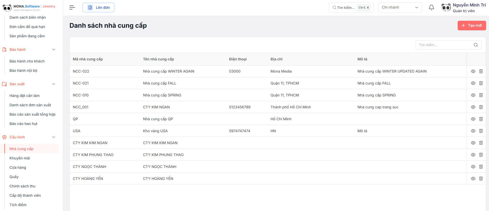Screen dimensions: 489x211
Task: Go to Báo cáo hao hụt page
Action: point(23,124)
